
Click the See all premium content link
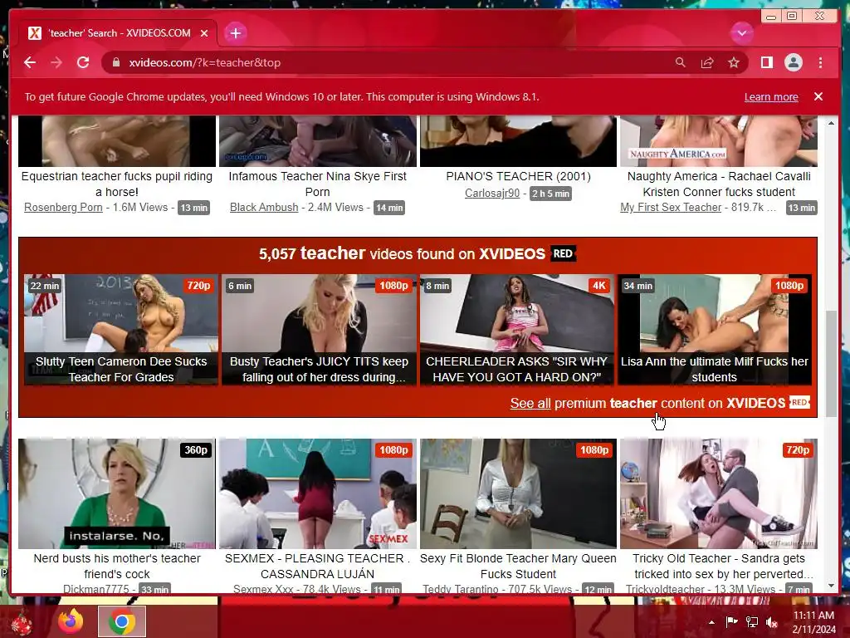(530, 403)
